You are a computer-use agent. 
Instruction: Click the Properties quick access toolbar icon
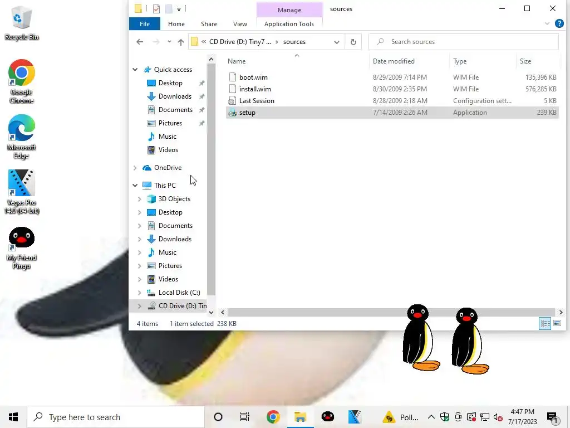point(156,9)
